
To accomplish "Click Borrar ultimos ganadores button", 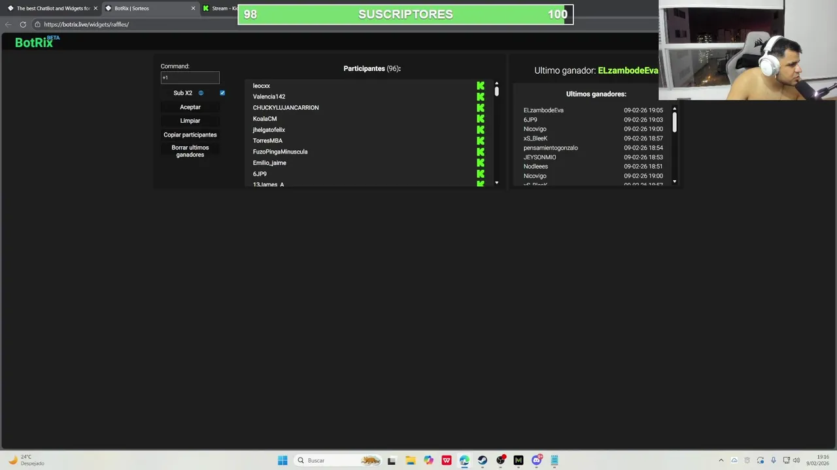I will (190, 151).
